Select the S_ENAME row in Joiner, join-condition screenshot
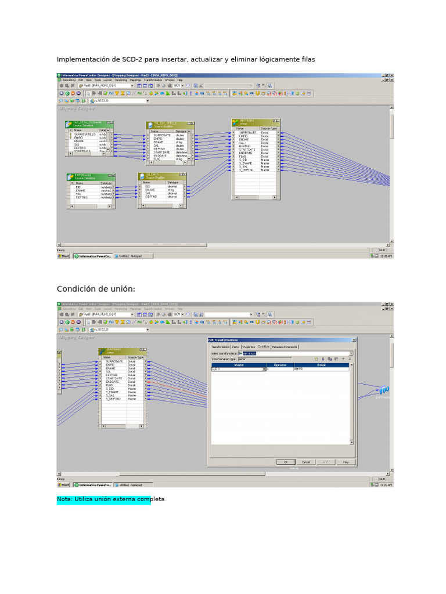Image resolution: width=446 pixels, height=594 pixels. [x=122, y=392]
